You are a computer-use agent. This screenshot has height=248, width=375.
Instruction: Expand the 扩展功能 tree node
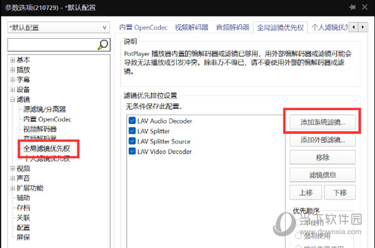click(x=12, y=188)
